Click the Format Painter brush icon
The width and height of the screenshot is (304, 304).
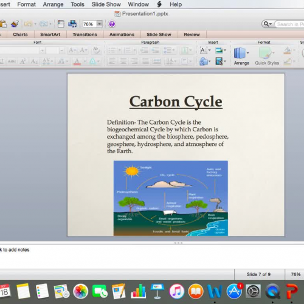click(15, 24)
